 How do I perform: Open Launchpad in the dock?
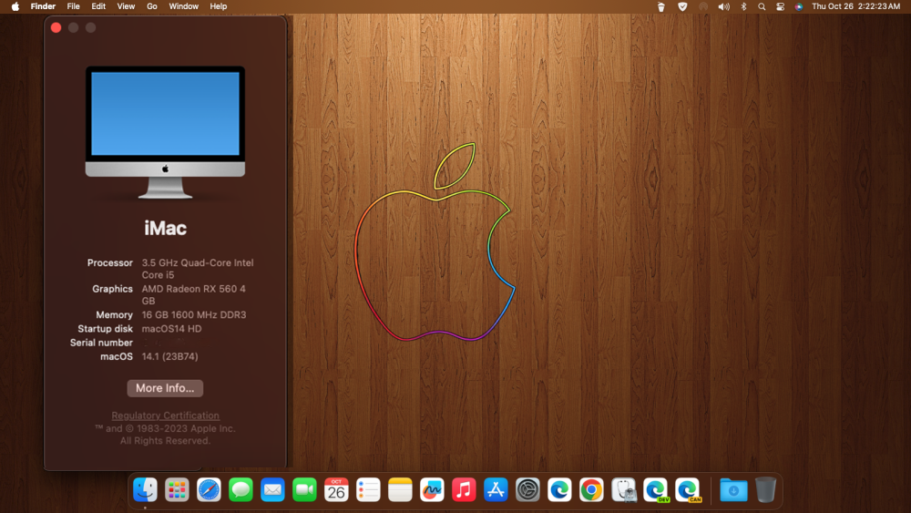pyautogui.click(x=177, y=489)
